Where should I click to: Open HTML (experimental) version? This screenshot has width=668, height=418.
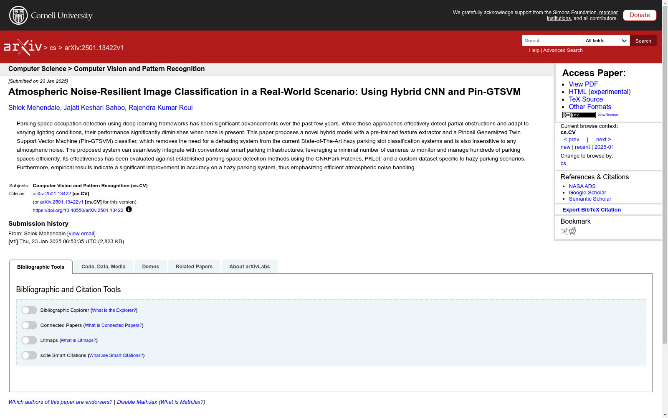pos(600,92)
